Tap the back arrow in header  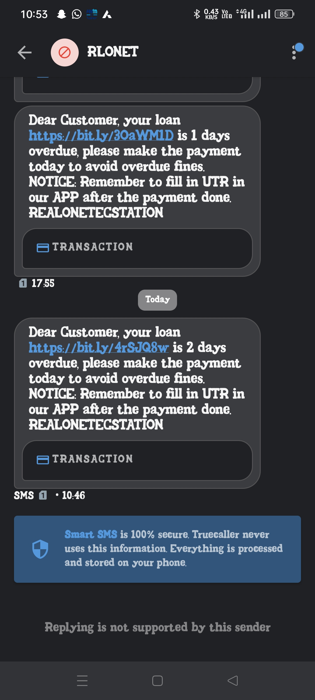[24, 52]
